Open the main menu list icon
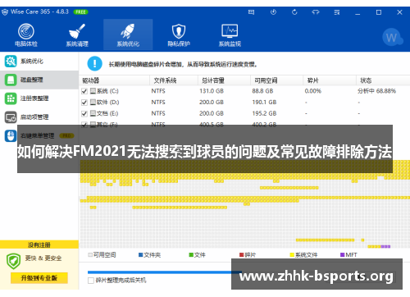 click(x=337, y=12)
